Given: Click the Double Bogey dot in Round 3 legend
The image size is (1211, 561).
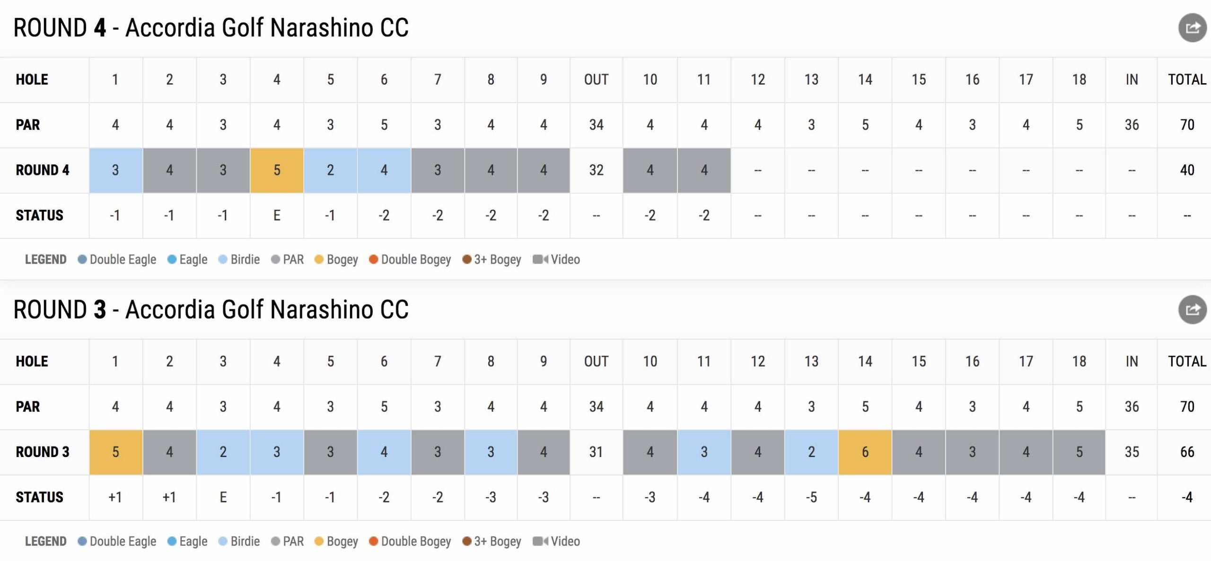Looking at the screenshot, I should (374, 541).
